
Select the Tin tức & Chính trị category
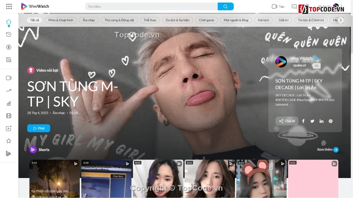click(x=311, y=20)
